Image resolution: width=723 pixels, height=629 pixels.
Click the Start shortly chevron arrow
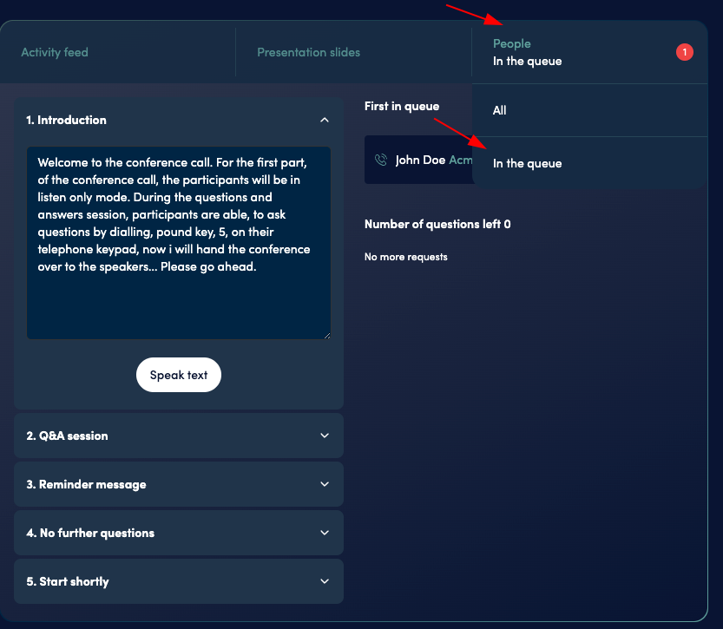point(325,581)
